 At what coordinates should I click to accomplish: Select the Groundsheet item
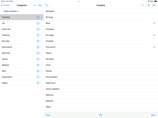tap(101, 77)
